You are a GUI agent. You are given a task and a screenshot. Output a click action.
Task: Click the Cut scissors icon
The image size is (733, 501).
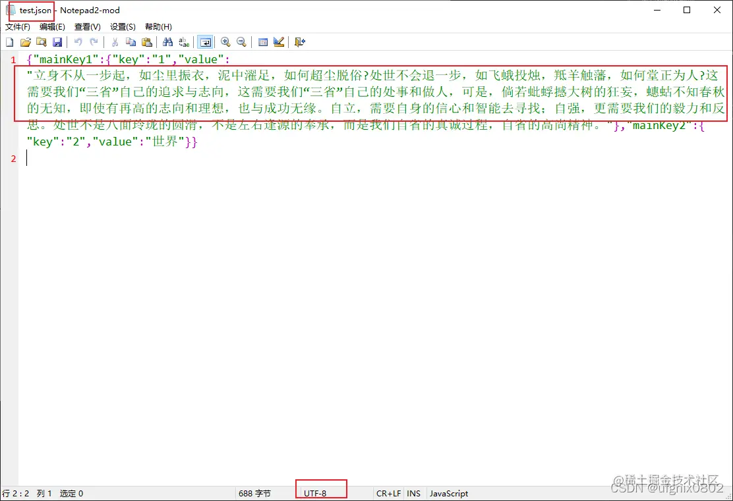tap(115, 43)
